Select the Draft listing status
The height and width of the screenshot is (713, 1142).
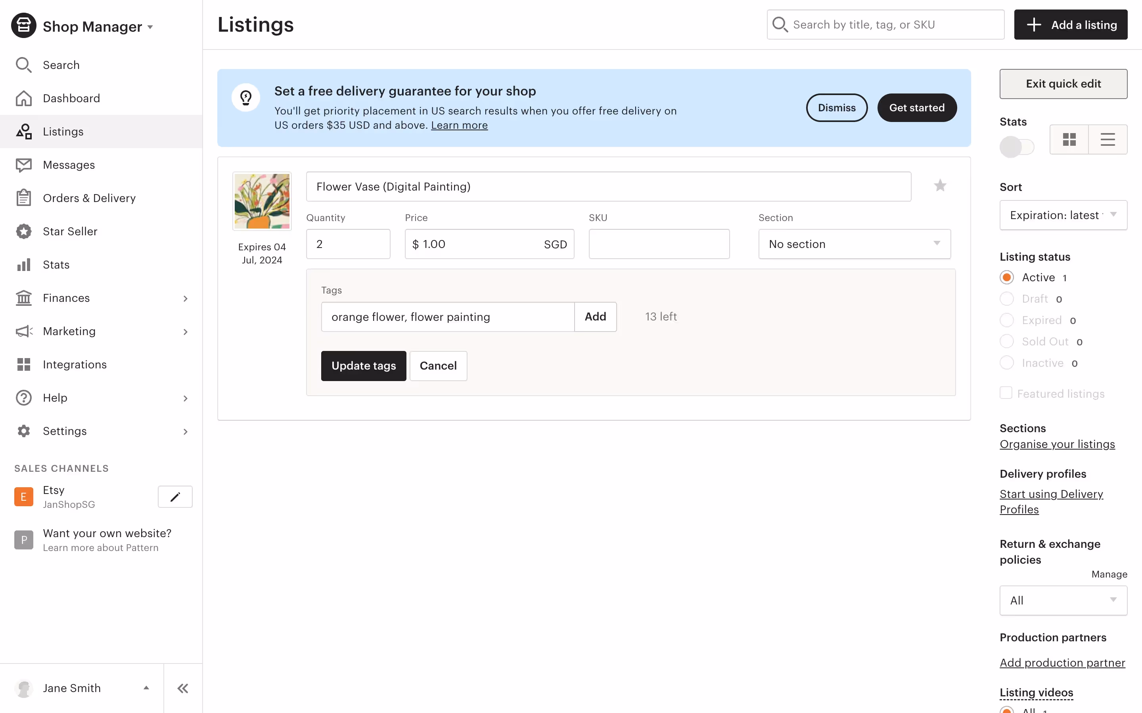[1006, 299]
